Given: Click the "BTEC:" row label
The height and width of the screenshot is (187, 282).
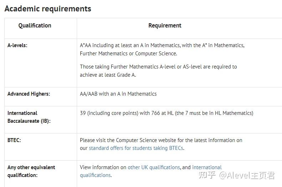Looking at the screenshot, I should pyautogui.click(x=14, y=140).
